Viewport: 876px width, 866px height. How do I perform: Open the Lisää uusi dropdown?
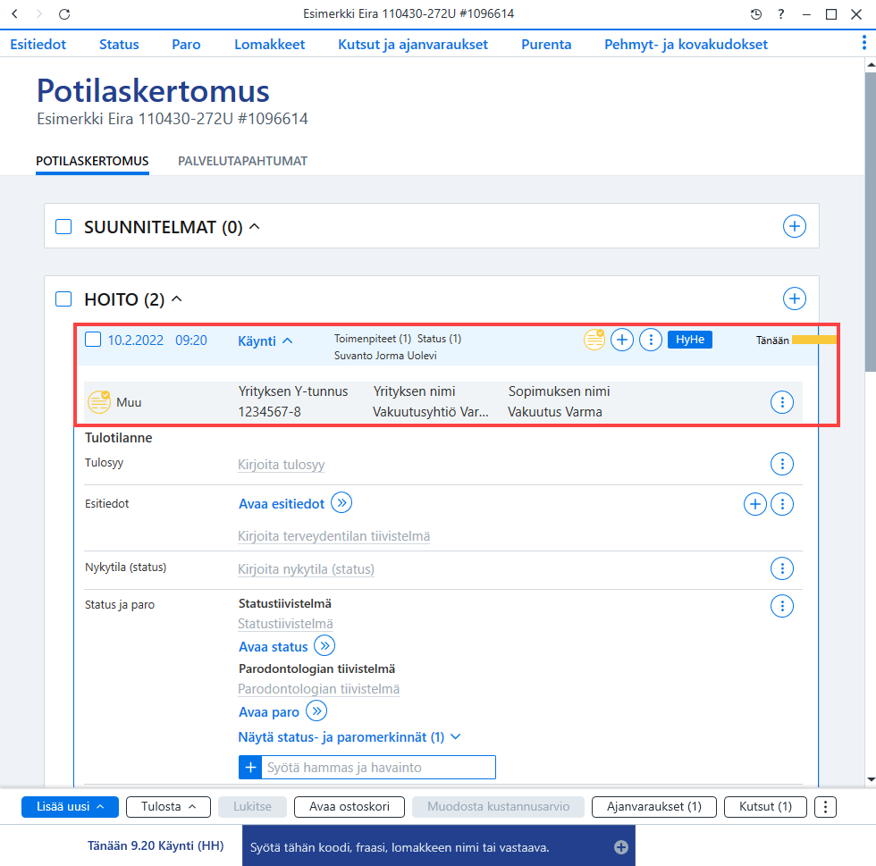(x=70, y=807)
